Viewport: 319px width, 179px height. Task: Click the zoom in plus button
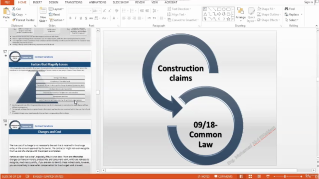[x=301, y=177]
